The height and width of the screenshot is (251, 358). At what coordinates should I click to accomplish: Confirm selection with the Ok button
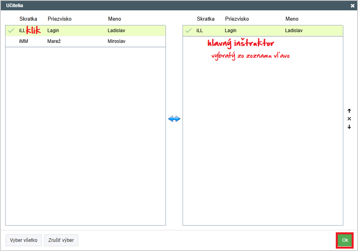(345, 240)
